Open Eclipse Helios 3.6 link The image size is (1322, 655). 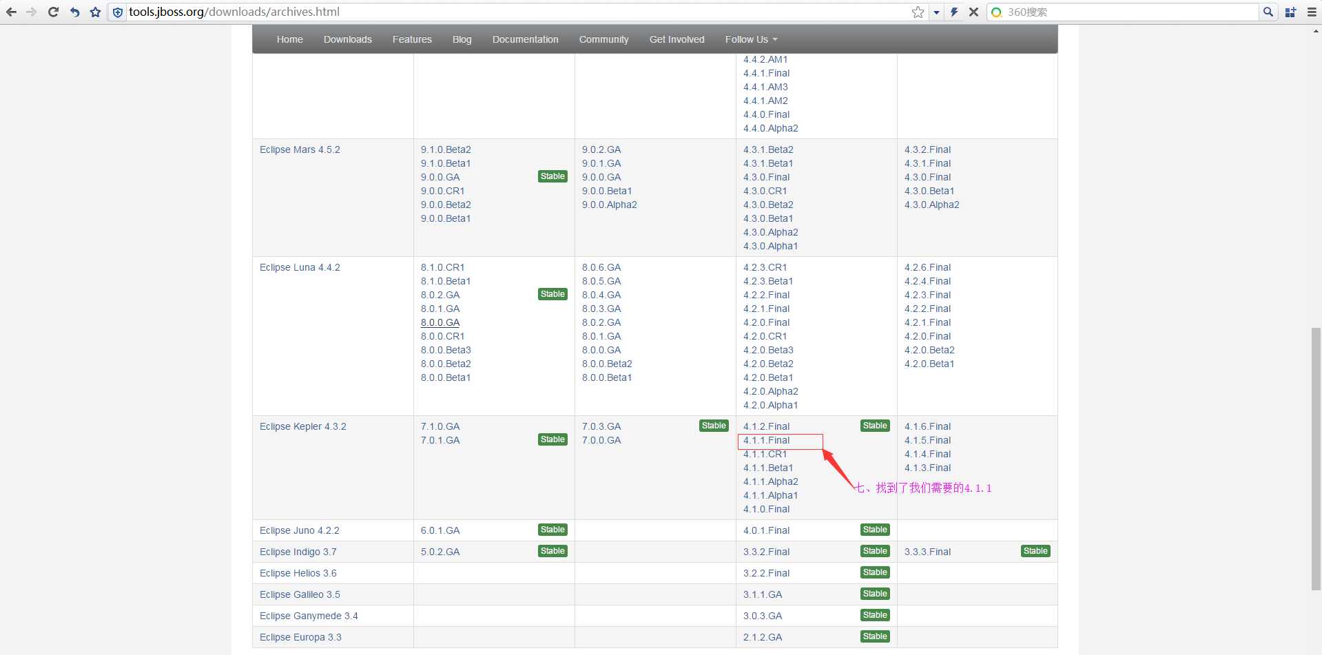298,573
